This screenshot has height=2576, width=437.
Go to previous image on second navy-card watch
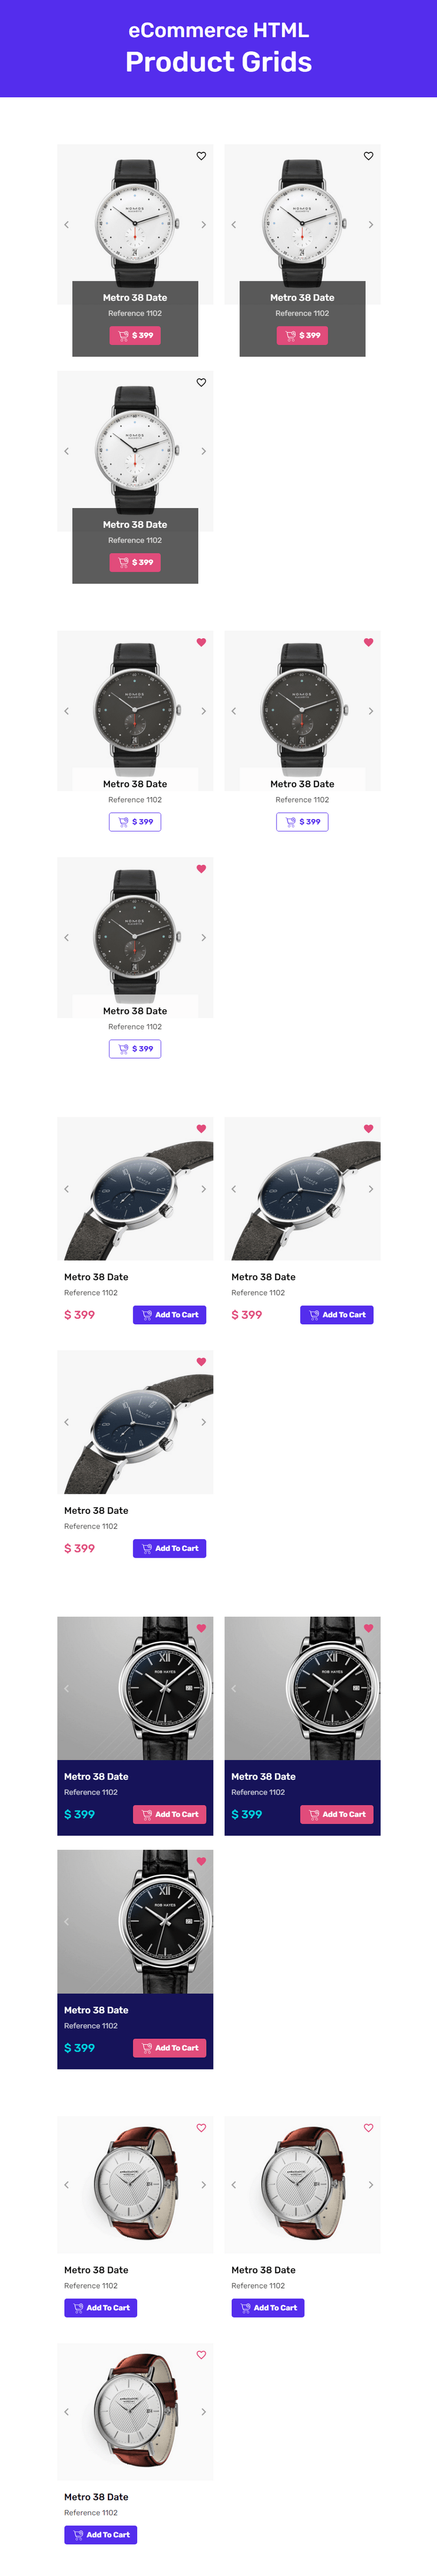[x=234, y=1689]
